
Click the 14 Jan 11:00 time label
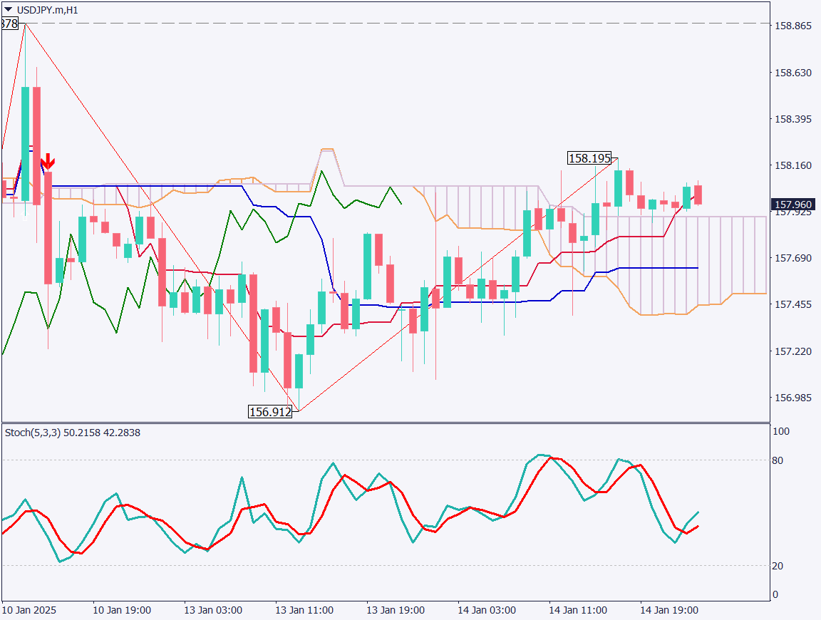578,611
